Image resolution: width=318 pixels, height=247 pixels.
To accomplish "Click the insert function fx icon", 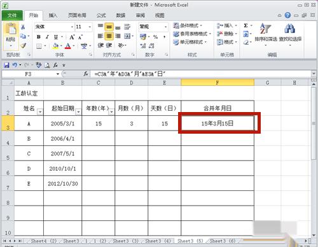I will [x=86, y=74].
